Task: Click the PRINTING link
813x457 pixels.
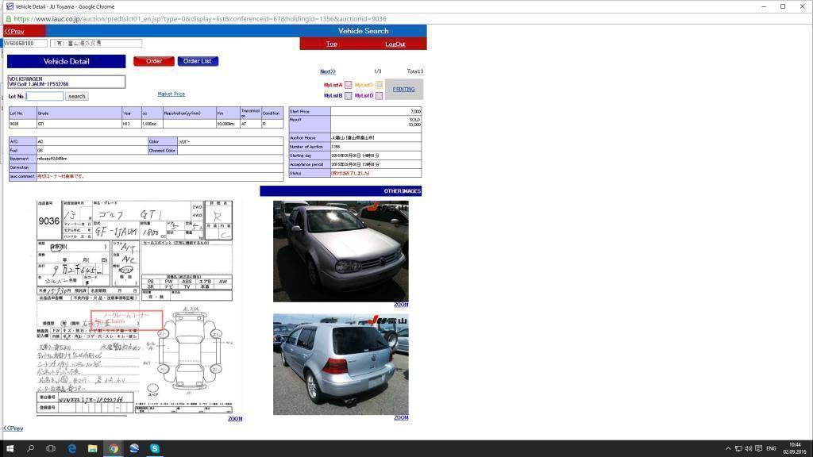Action: [403, 89]
